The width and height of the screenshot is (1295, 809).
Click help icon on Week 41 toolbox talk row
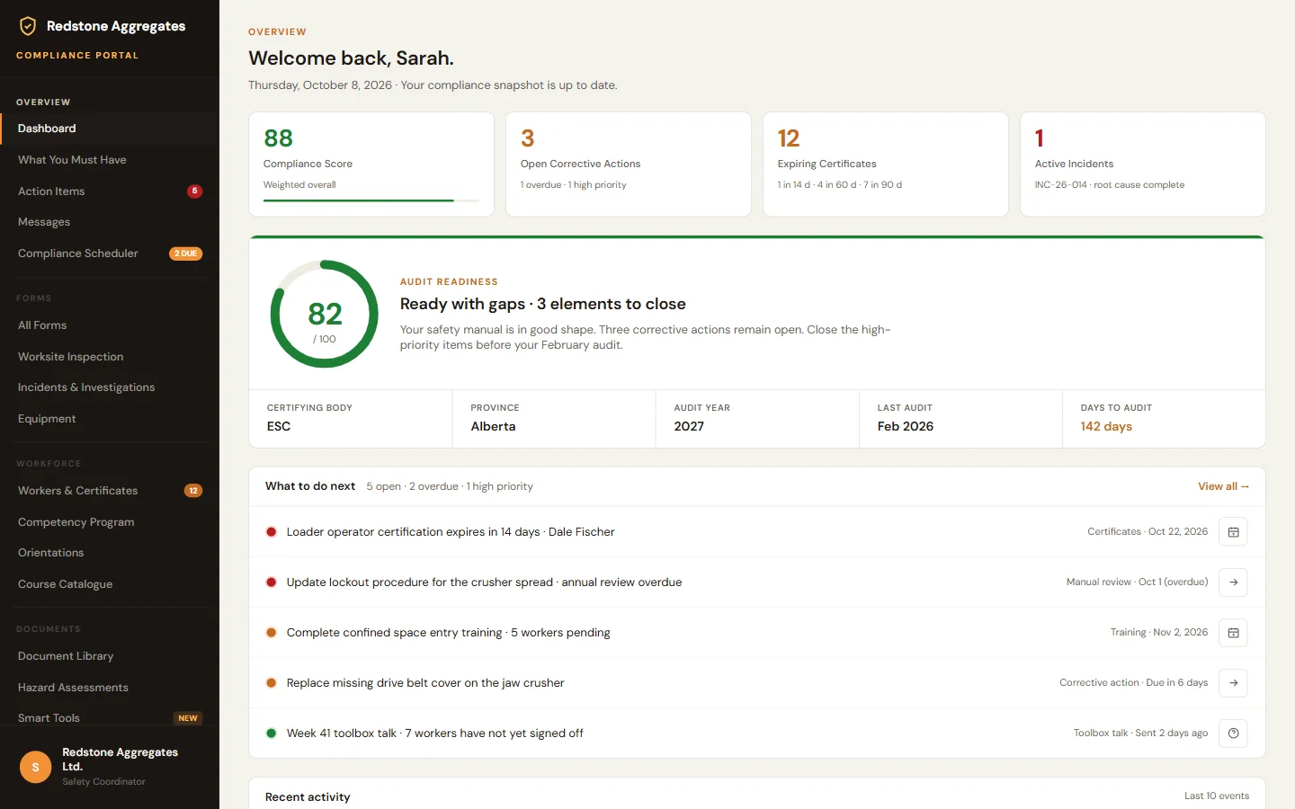[x=1233, y=733]
